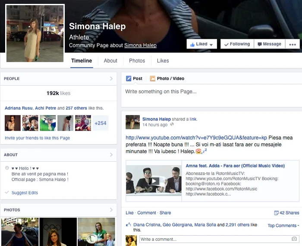
Task: Click the commenter avatar beside comment box
Action: tap(131, 240)
